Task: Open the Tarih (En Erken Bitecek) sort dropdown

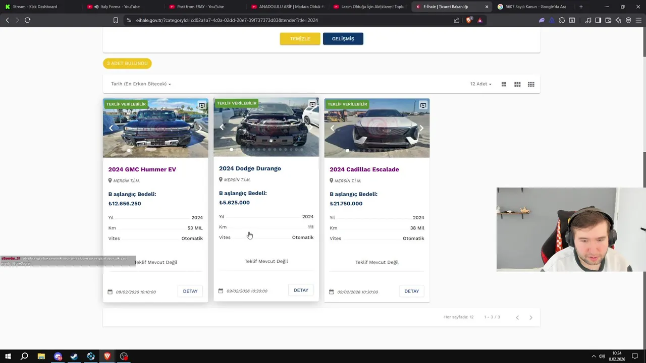Action: click(x=141, y=84)
